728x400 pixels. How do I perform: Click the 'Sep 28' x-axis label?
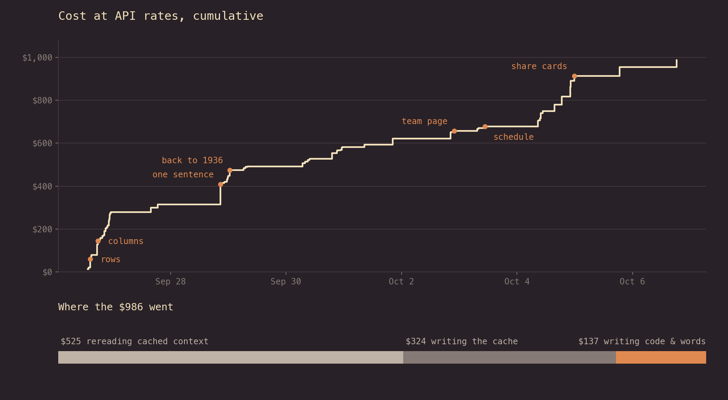[x=170, y=282]
